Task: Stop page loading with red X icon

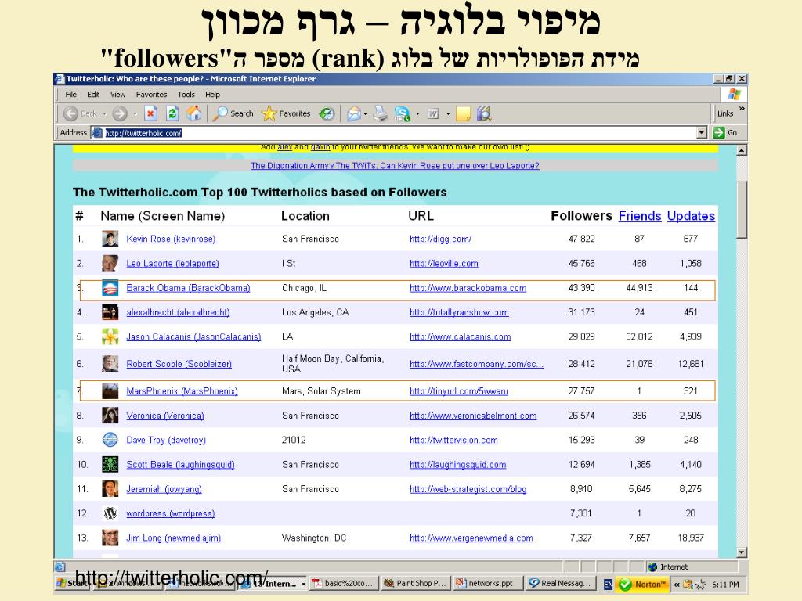Action: click(x=150, y=113)
